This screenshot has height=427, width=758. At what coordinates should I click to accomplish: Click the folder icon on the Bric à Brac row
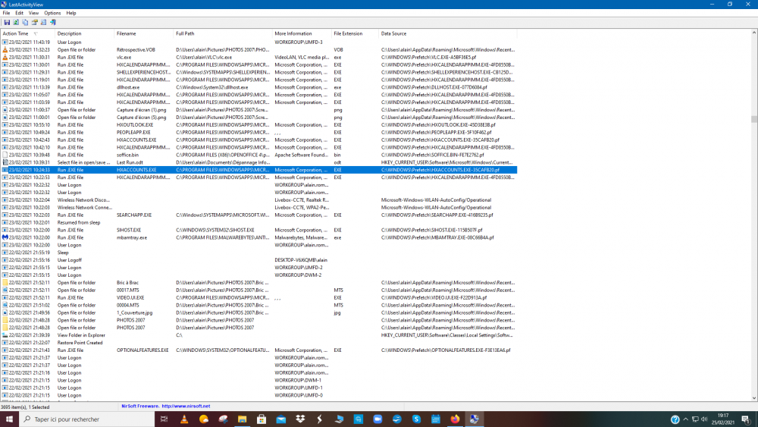point(5,282)
